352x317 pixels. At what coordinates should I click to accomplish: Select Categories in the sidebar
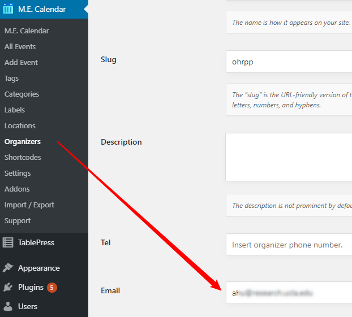point(22,94)
